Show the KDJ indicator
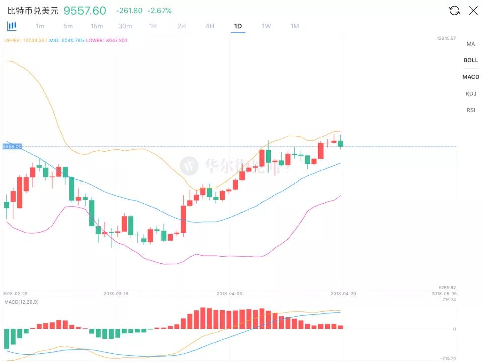The width and height of the screenshot is (483, 362). [x=471, y=94]
